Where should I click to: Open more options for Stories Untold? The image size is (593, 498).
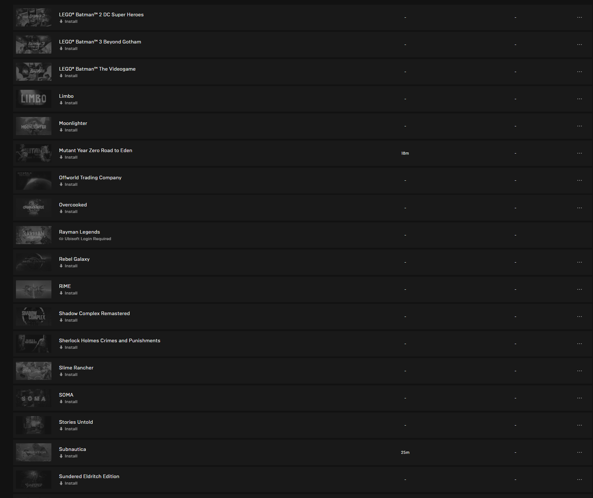[580, 425]
